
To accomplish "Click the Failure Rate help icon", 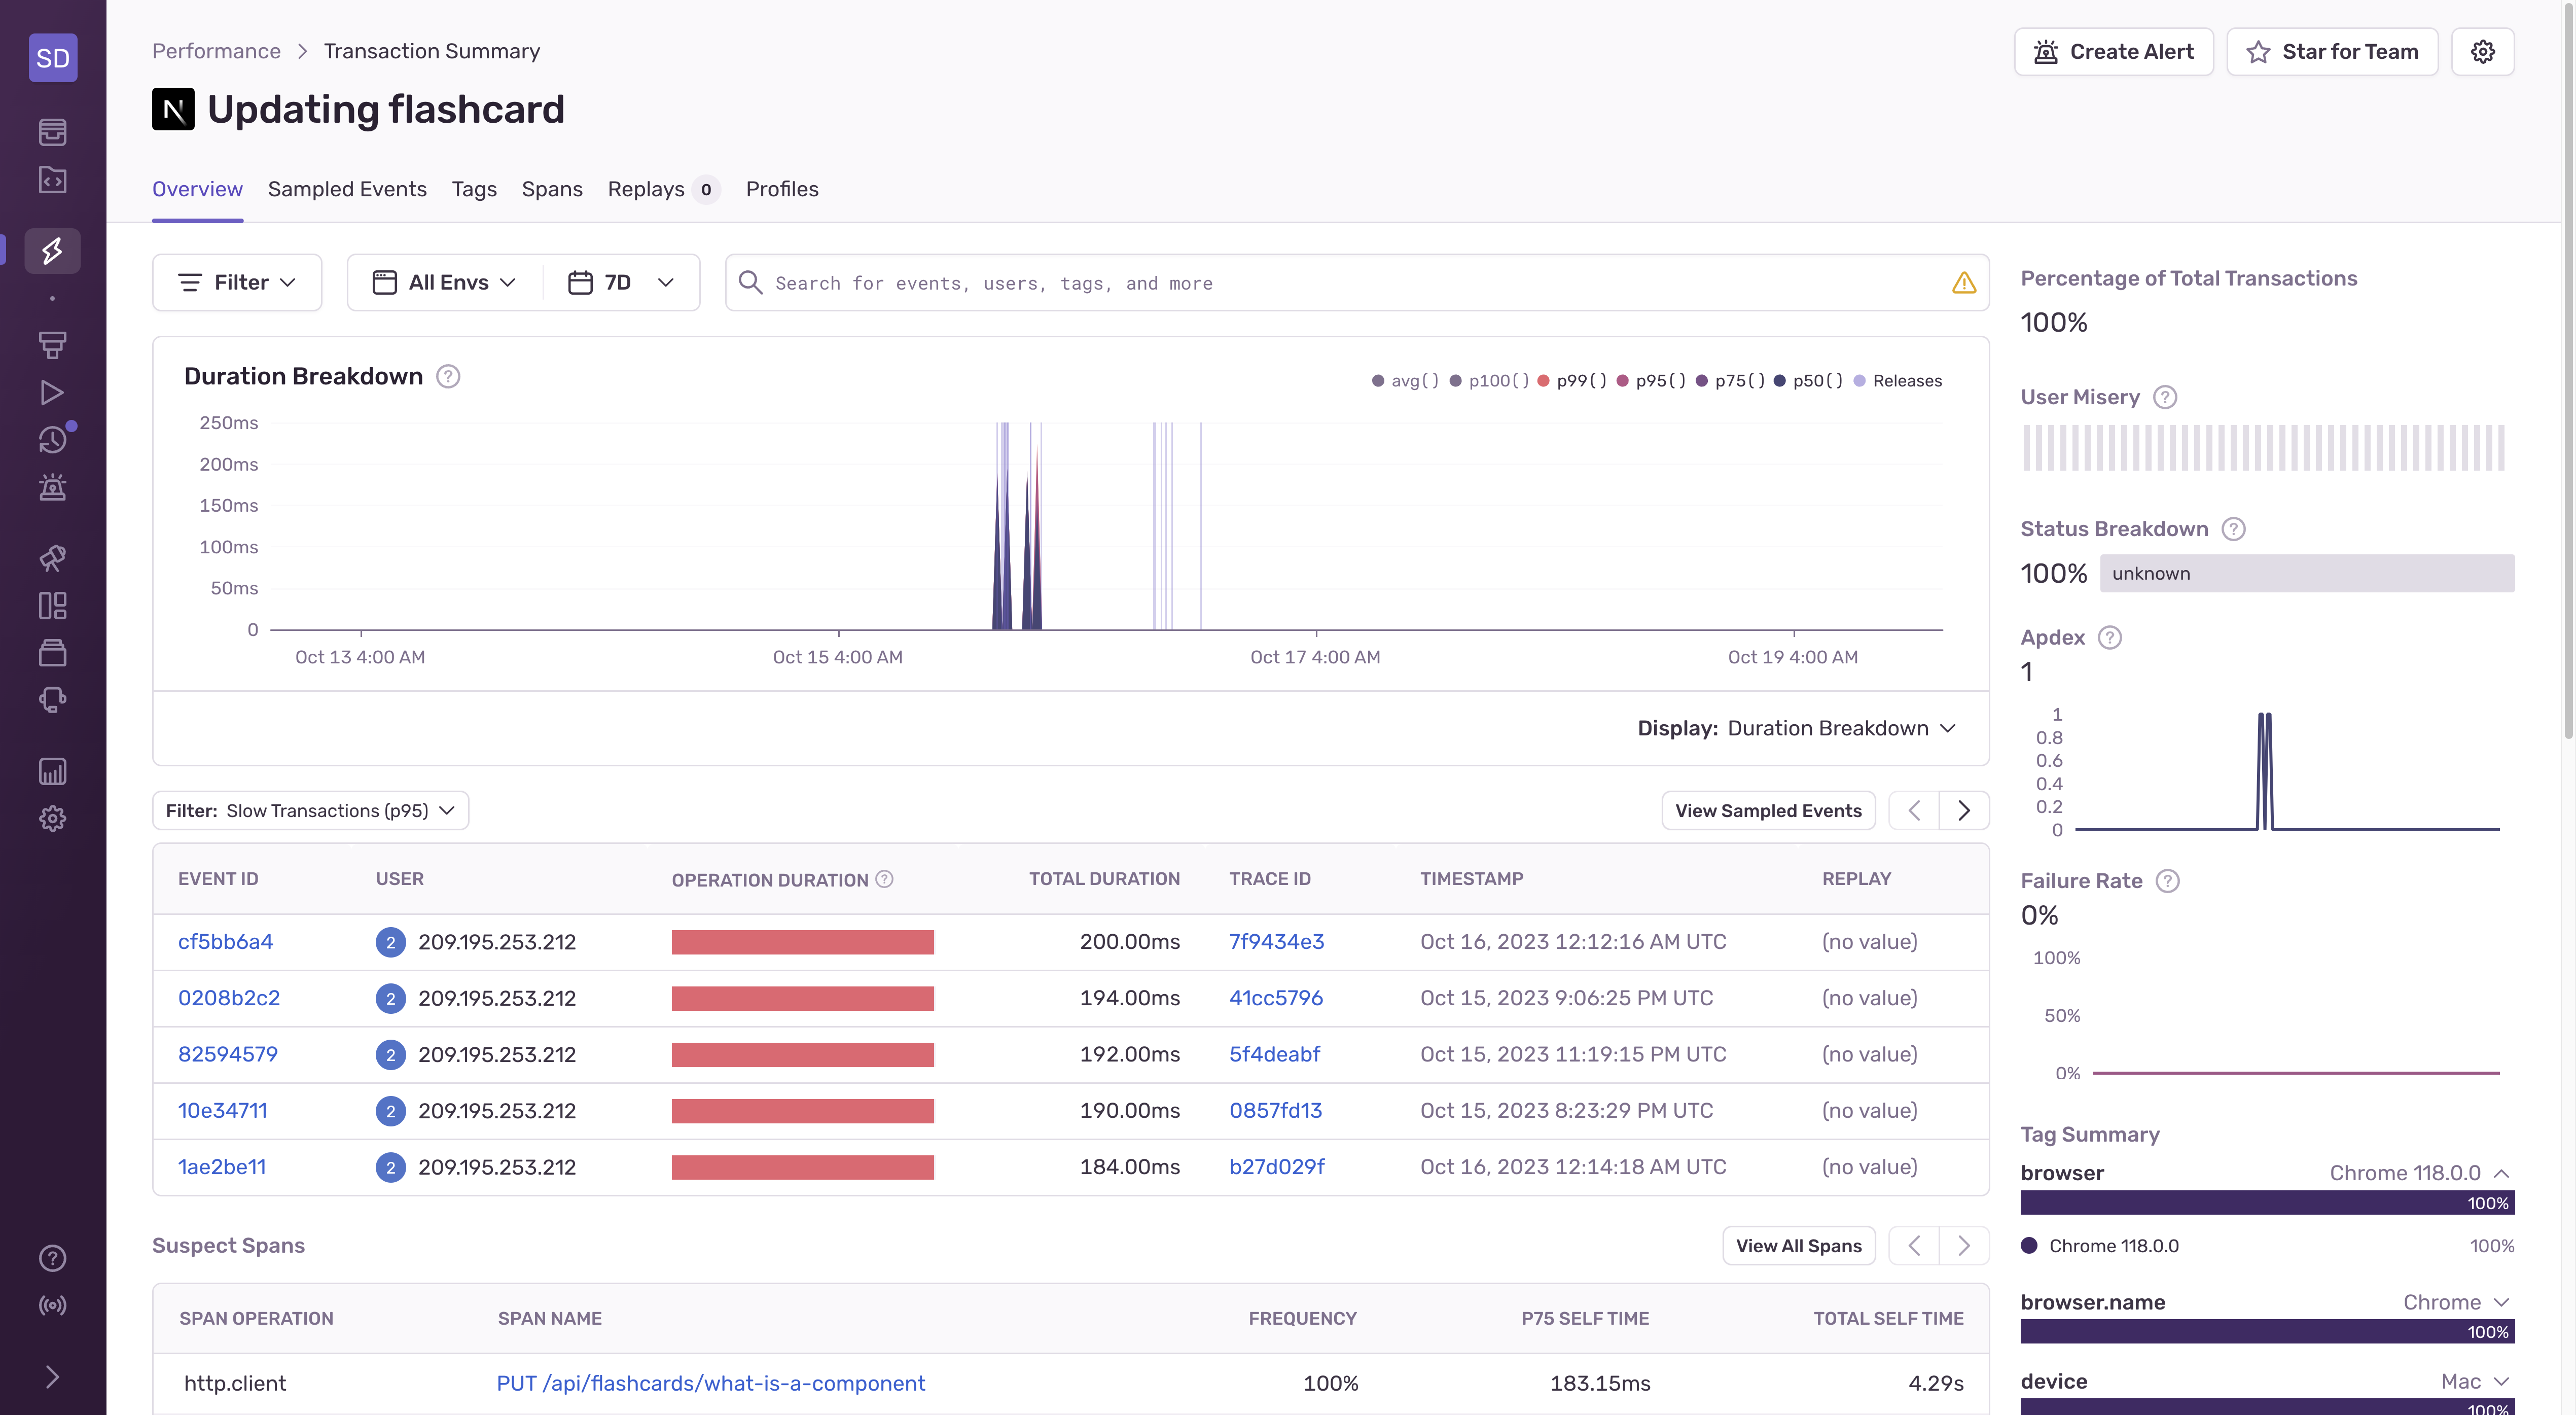I will (2167, 881).
